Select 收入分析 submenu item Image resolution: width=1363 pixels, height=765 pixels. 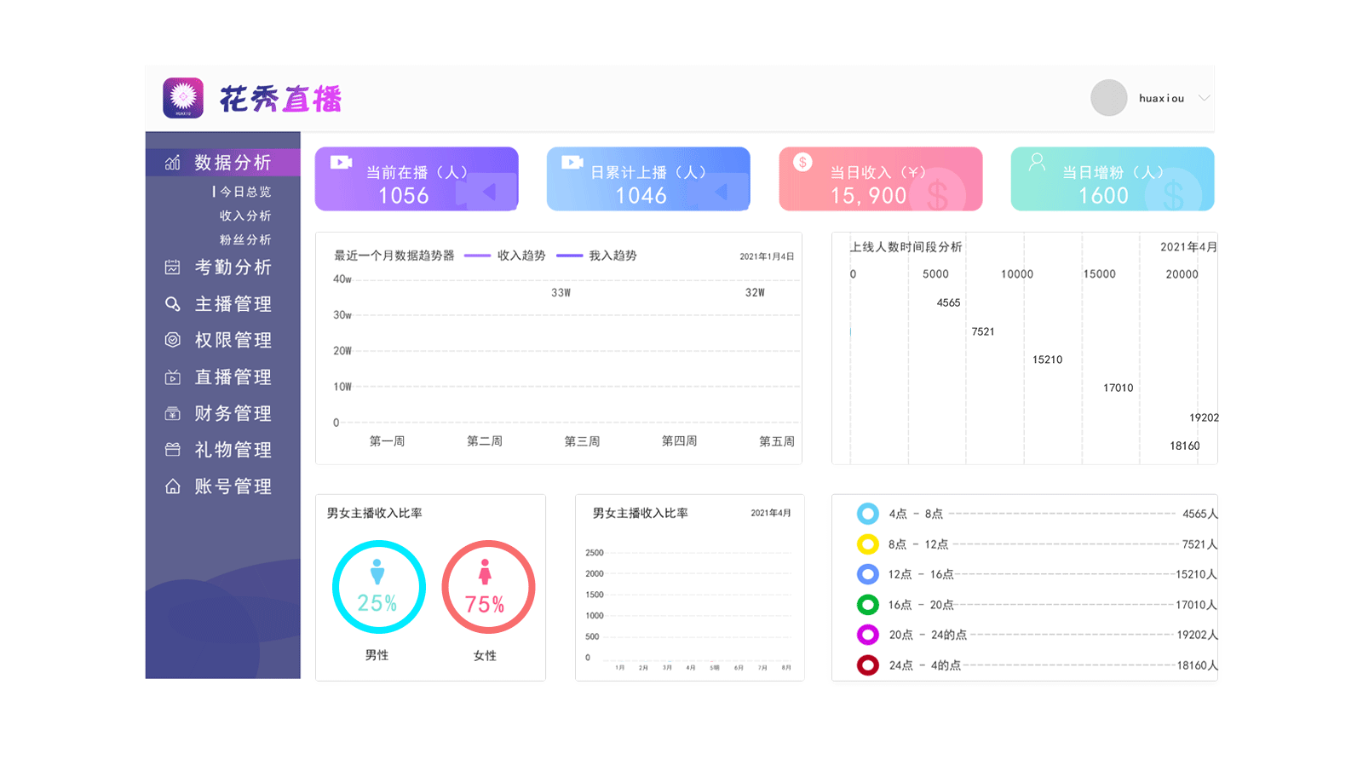click(245, 216)
